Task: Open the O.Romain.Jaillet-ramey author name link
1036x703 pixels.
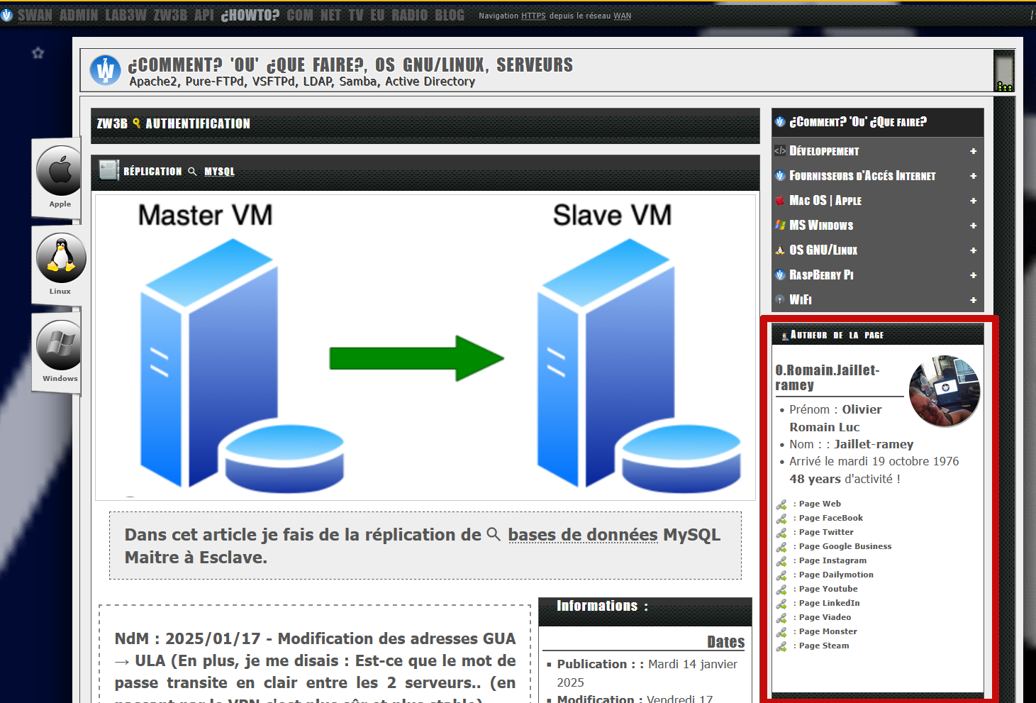Action: point(827,377)
